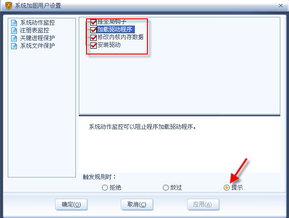This screenshot has height=218, width=289.
Task: Open the 注册表监控 category
Action: click(x=35, y=30)
